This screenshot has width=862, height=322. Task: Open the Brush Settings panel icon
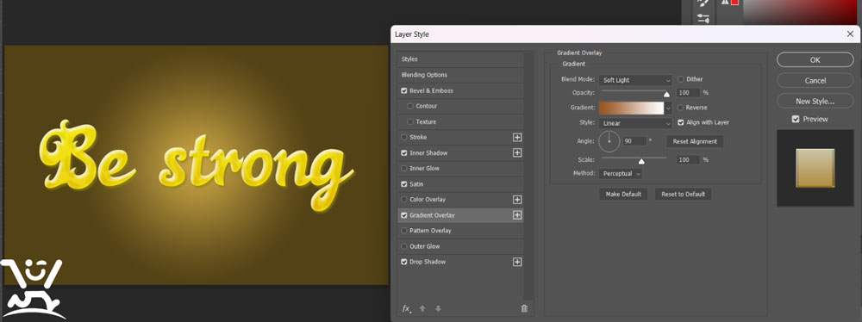[x=703, y=3]
